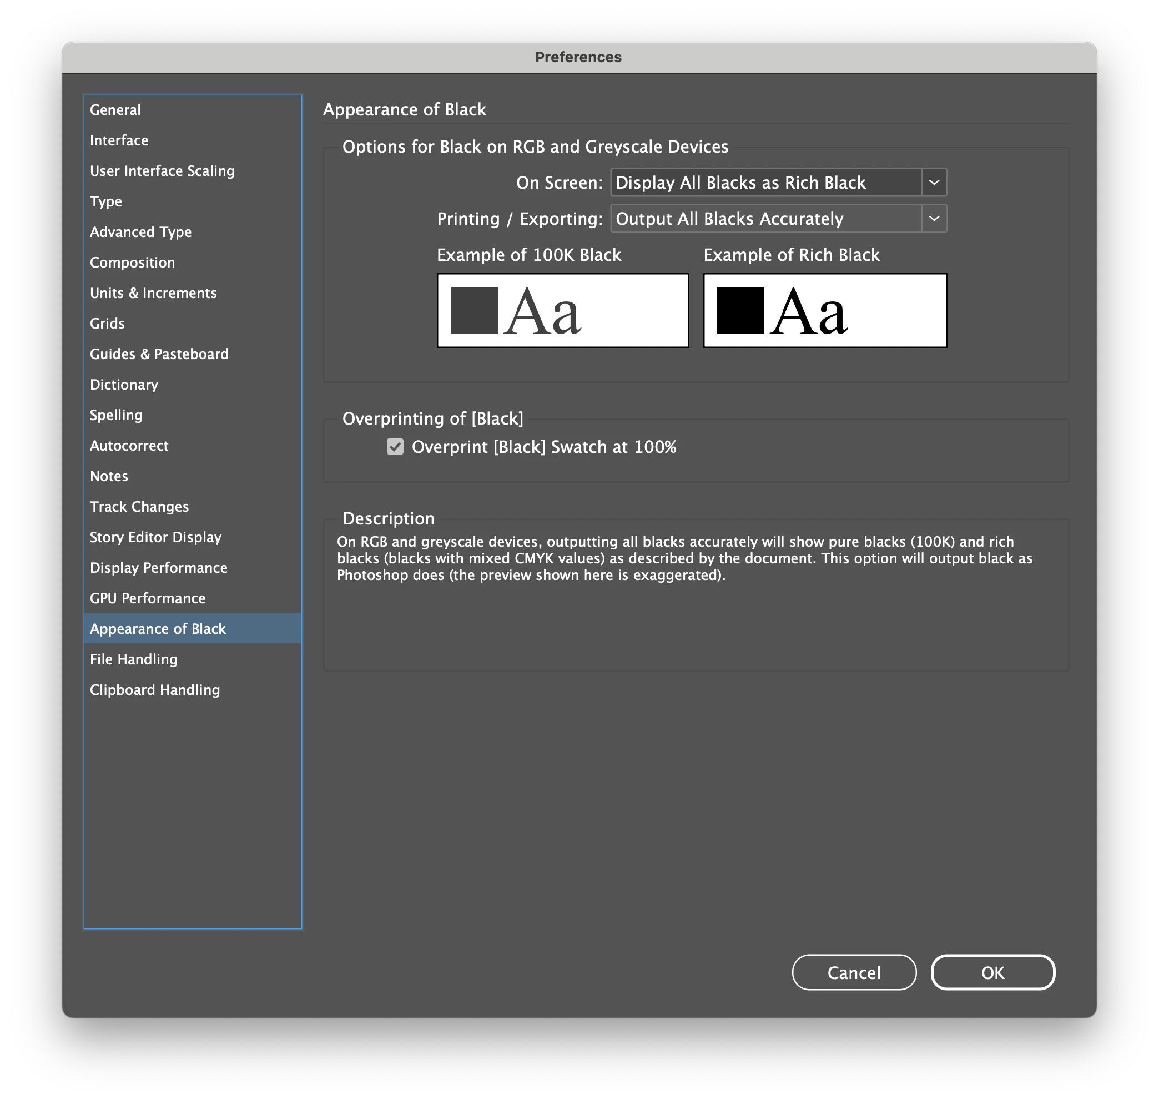Image resolution: width=1159 pixels, height=1100 pixels.
Task: Click the Rich Black example preview
Action: [824, 311]
